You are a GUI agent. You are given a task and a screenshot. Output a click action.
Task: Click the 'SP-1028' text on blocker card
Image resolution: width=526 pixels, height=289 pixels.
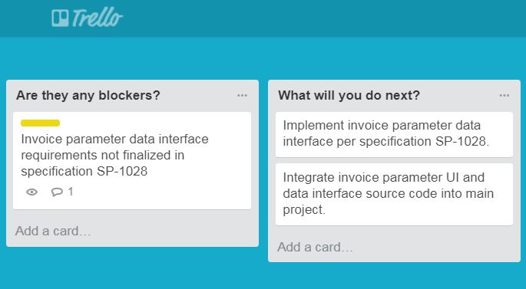[x=122, y=171]
